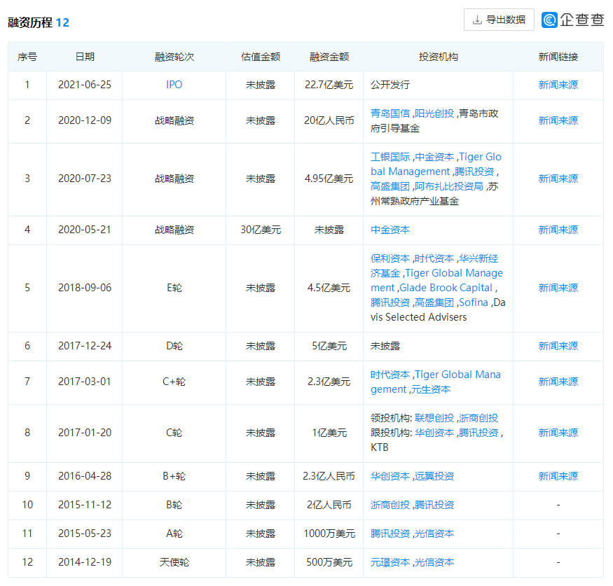
Task: Click investor 远翼投资
Action: pyautogui.click(x=434, y=476)
